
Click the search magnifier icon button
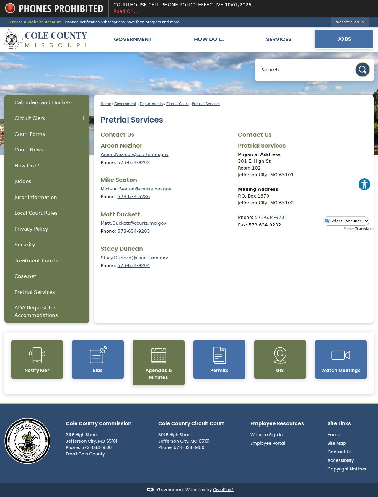point(362,70)
